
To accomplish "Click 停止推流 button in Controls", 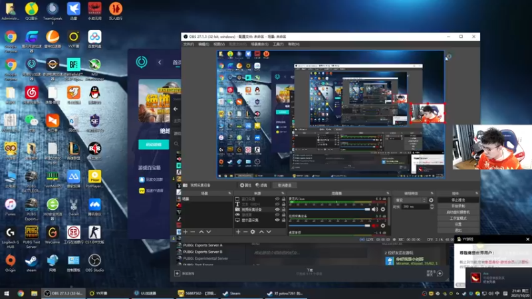I will [458, 200].
